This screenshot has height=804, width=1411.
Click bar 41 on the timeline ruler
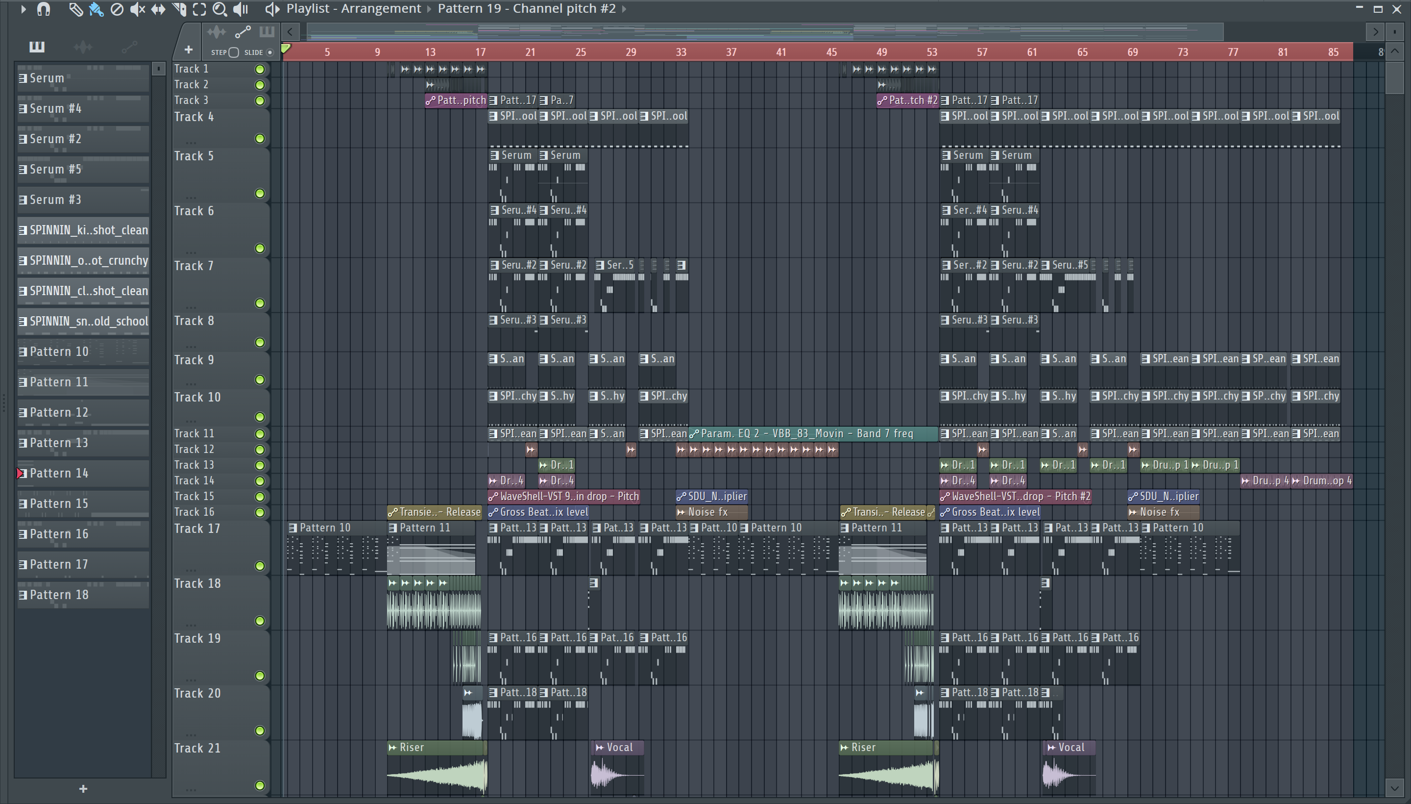(781, 52)
